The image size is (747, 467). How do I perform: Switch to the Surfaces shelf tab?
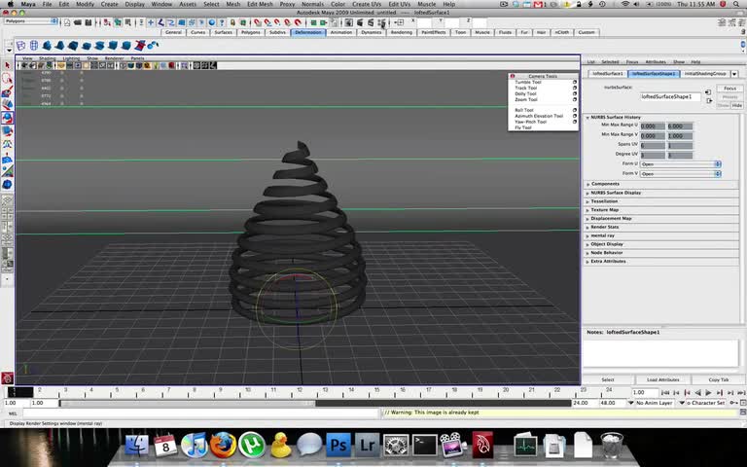point(223,32)
